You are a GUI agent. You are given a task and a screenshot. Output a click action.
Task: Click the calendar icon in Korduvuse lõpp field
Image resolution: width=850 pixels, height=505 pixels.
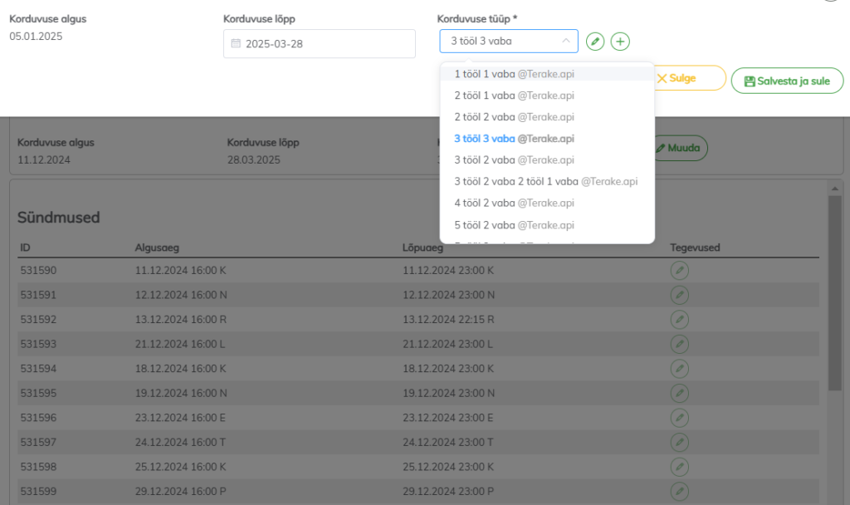click(x=236, y=44)
